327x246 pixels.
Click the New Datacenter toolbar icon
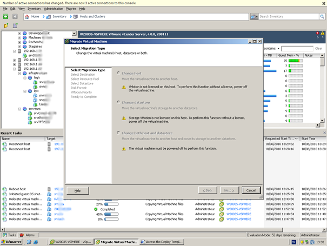(x=15, y=25)
